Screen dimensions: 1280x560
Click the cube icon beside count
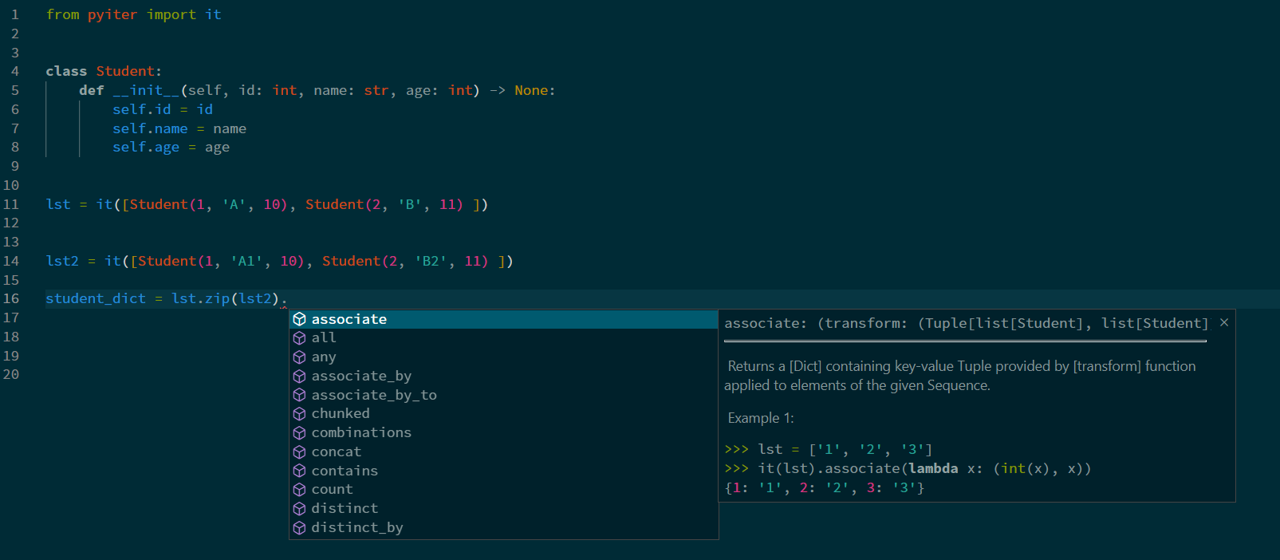coord(300,490)
